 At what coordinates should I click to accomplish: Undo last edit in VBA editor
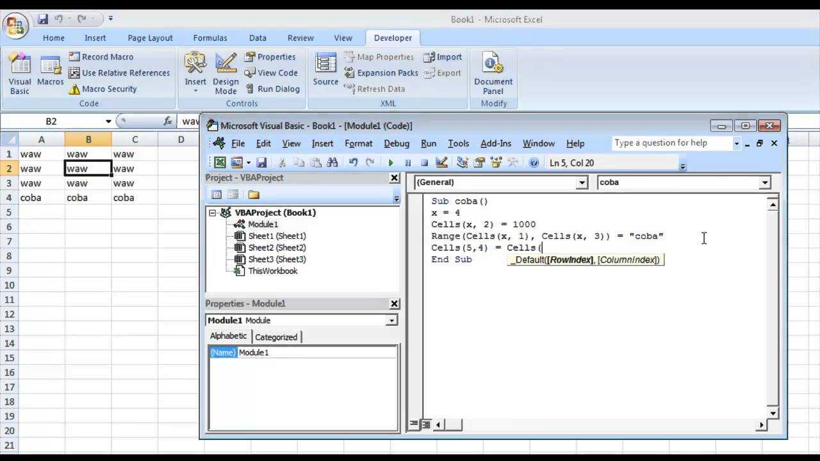pos(353,163)
